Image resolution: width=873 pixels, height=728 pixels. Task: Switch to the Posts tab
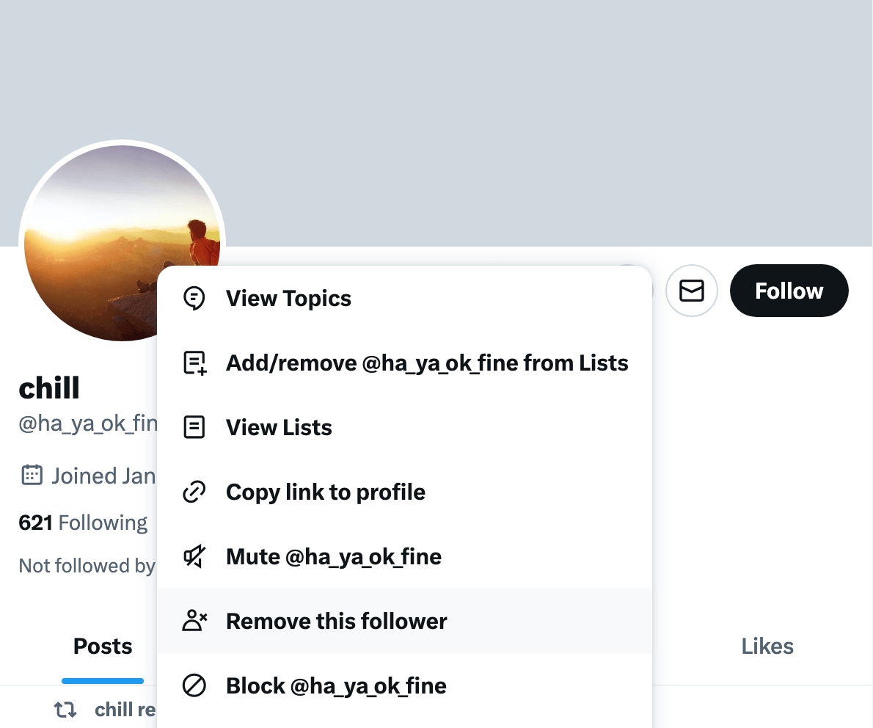click(103, 647)
